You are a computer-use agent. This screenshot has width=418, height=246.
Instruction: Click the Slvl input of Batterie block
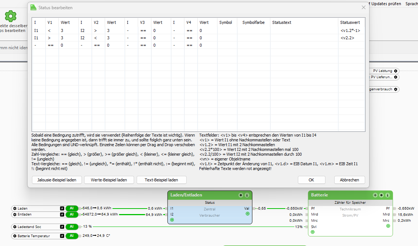click(x=314, y=227)
